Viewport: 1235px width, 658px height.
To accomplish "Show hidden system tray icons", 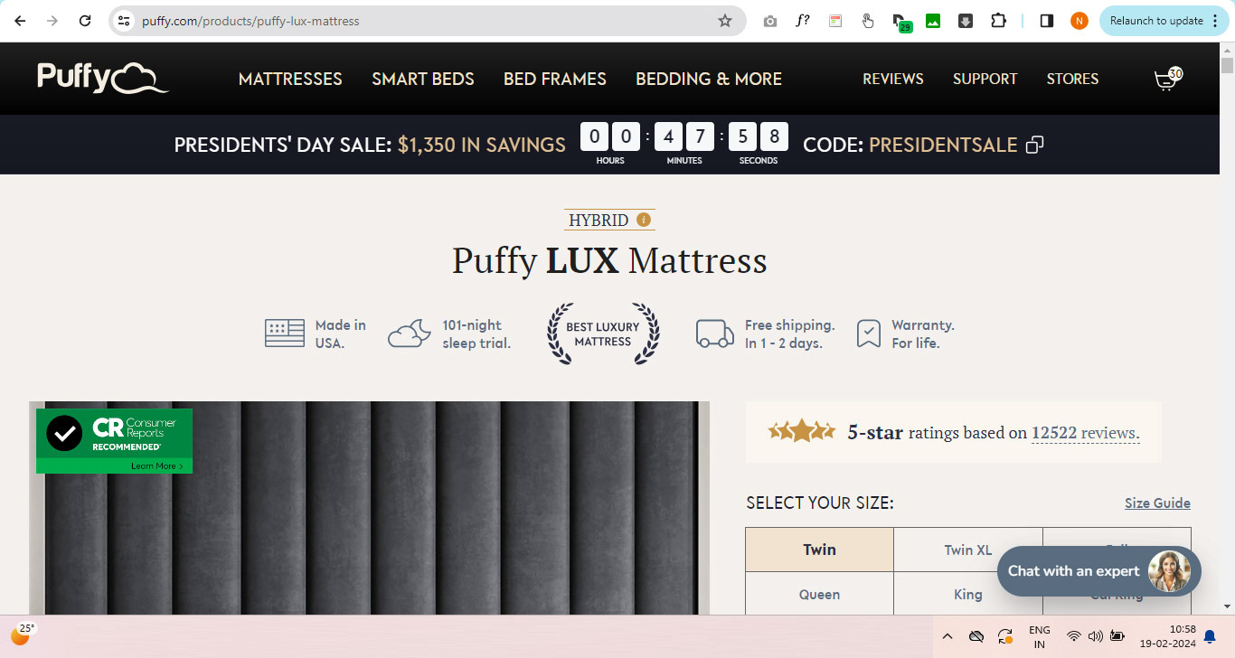I will pos(947,636).
